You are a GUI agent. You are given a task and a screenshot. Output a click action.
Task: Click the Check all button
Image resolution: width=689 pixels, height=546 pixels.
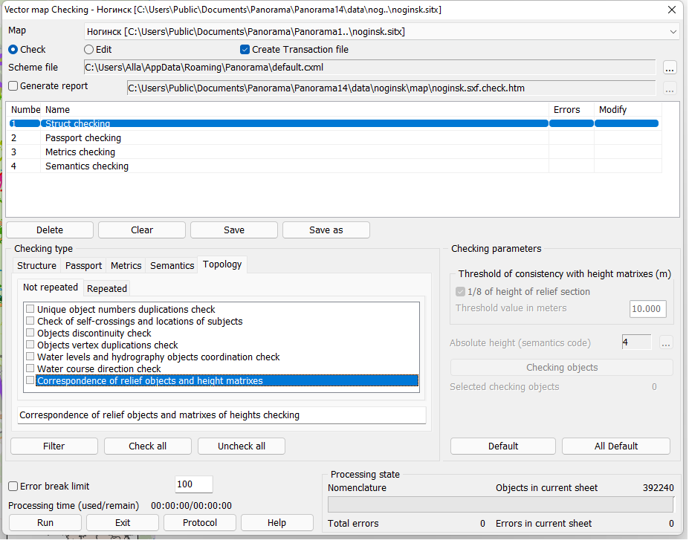tap(147, 446)
